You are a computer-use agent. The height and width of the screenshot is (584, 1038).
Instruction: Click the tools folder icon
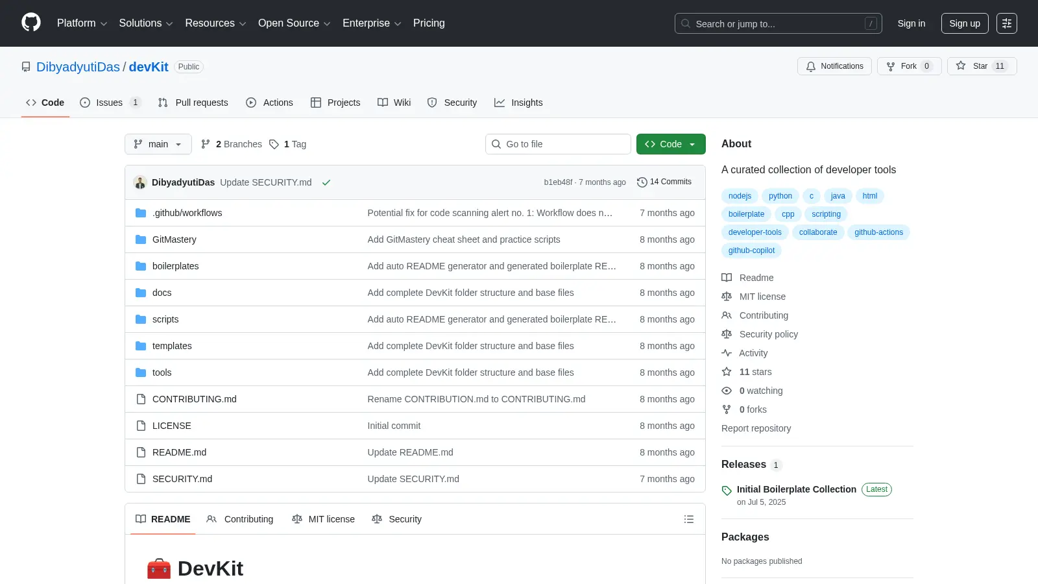point(141,372)
